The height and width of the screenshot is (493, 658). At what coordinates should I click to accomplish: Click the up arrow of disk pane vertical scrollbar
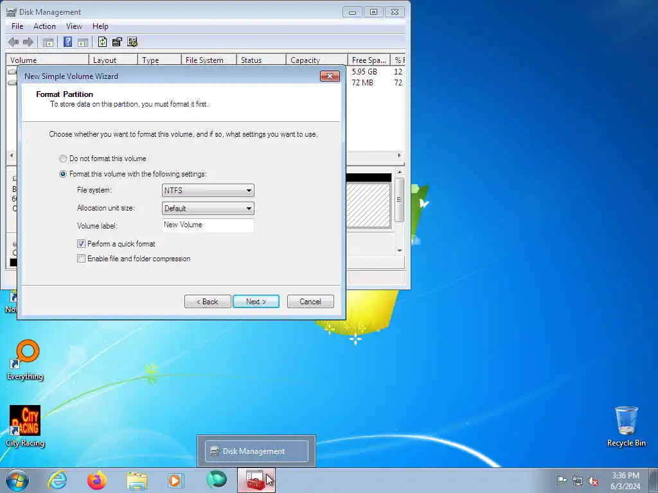coord(400,172)
